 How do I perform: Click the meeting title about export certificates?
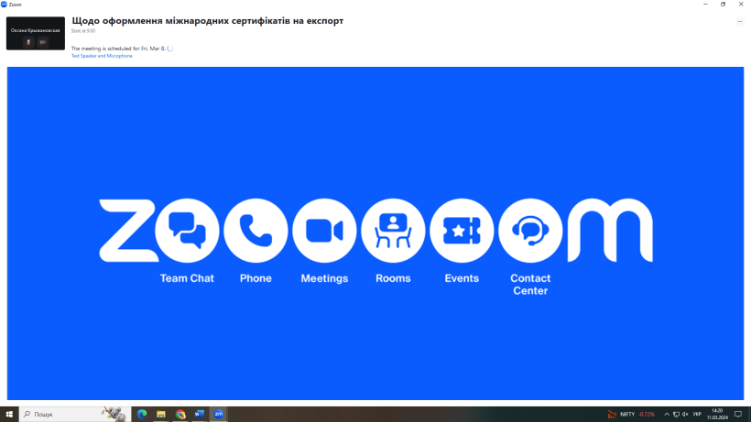click(207, 21)
